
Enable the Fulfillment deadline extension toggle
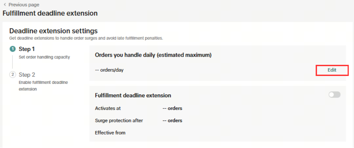click(334, 95)
